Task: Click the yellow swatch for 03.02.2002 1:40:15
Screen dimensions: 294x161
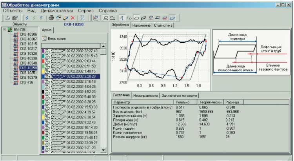Action: (x=43, y=71)
